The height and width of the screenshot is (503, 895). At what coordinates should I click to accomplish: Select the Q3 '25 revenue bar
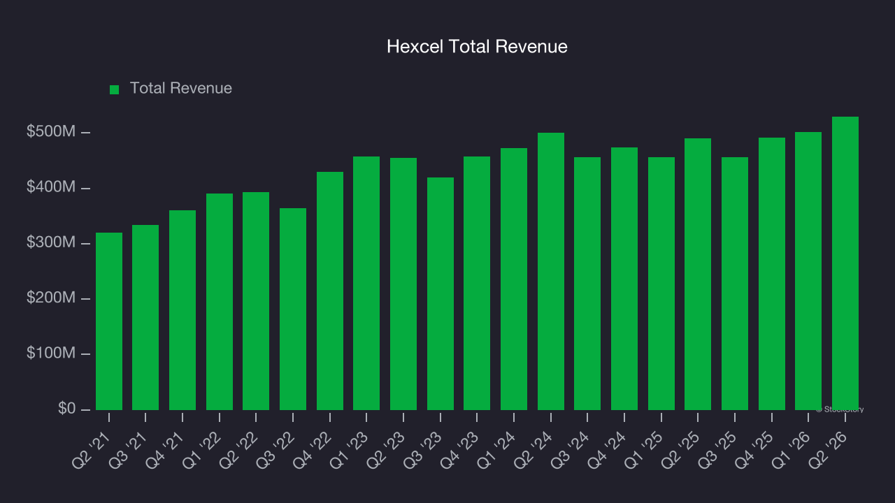click(735, 284)
